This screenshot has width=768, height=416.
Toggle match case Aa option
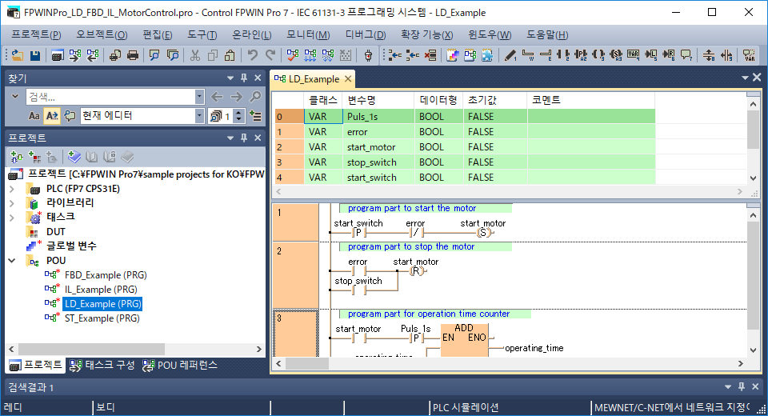[x=34, y=116]
